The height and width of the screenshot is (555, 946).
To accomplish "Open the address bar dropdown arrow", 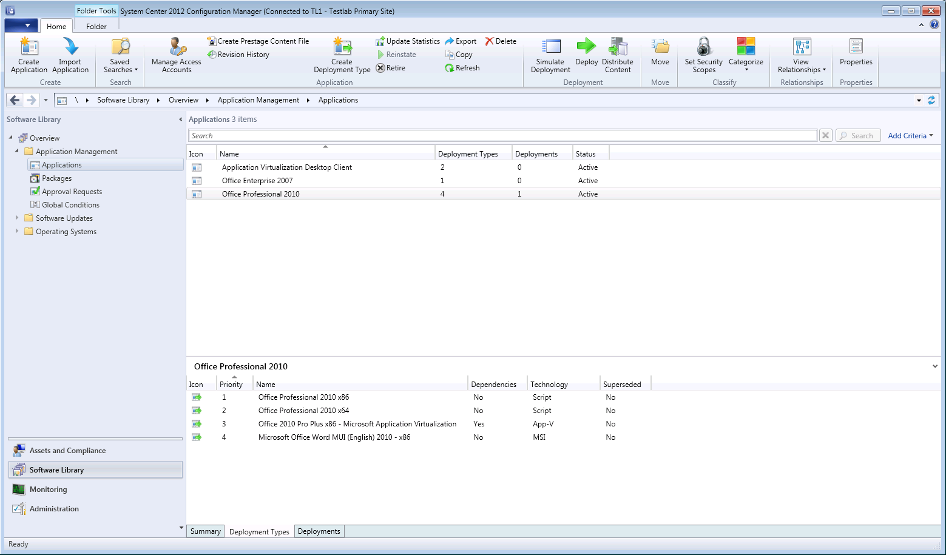I will [919, 101].
